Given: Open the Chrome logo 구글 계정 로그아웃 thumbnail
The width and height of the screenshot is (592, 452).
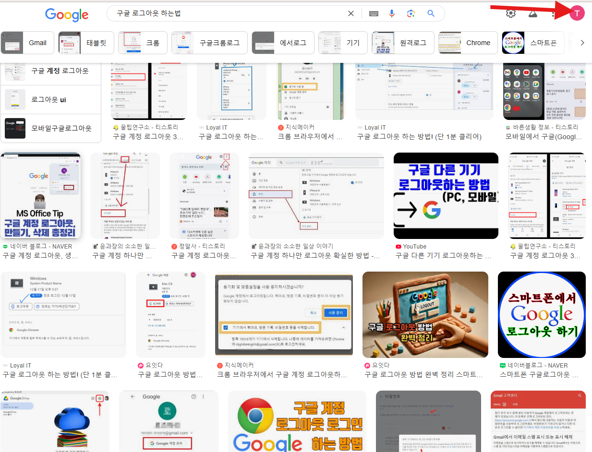Looking at the screenshot, I should 297,421.
